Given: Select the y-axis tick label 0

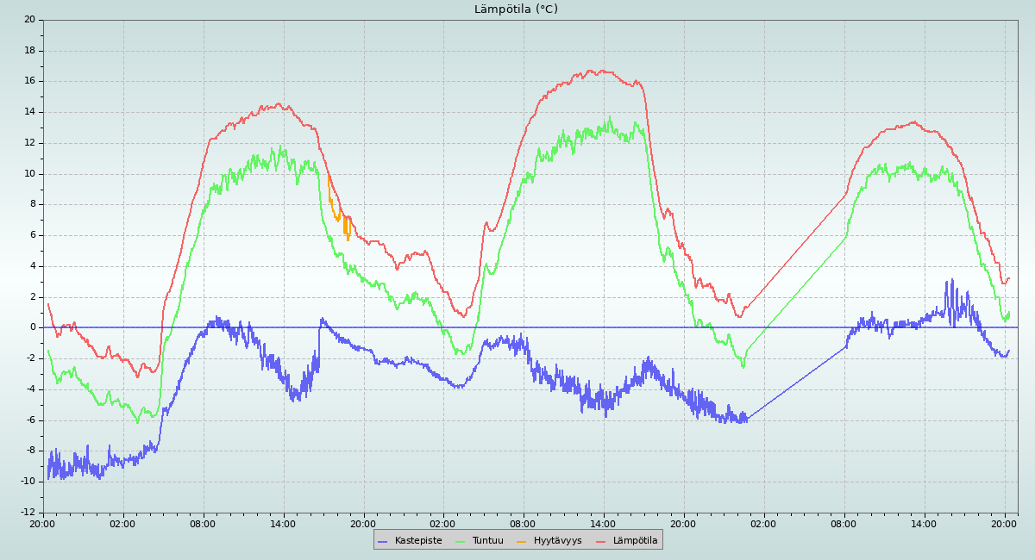Looking at the screenshot, I should click(x=32, y=327).
